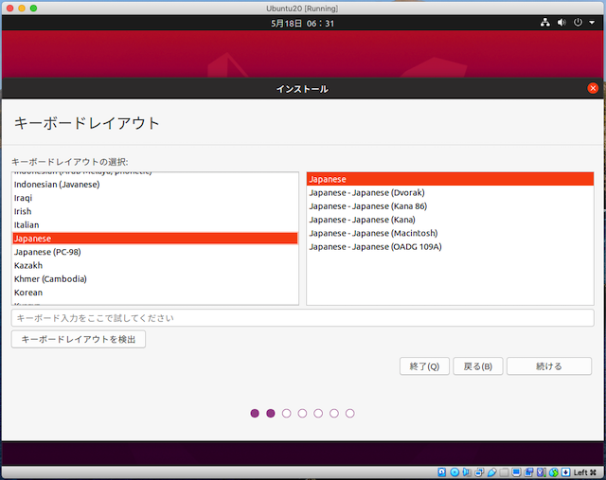The height and width of the screenshot is (480, 606).
Task: Click the 戻る(B) back button
Action: pos(477,366)
